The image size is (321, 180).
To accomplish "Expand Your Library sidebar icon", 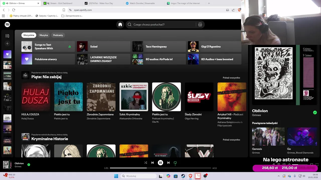I will (x=7, y=36).
